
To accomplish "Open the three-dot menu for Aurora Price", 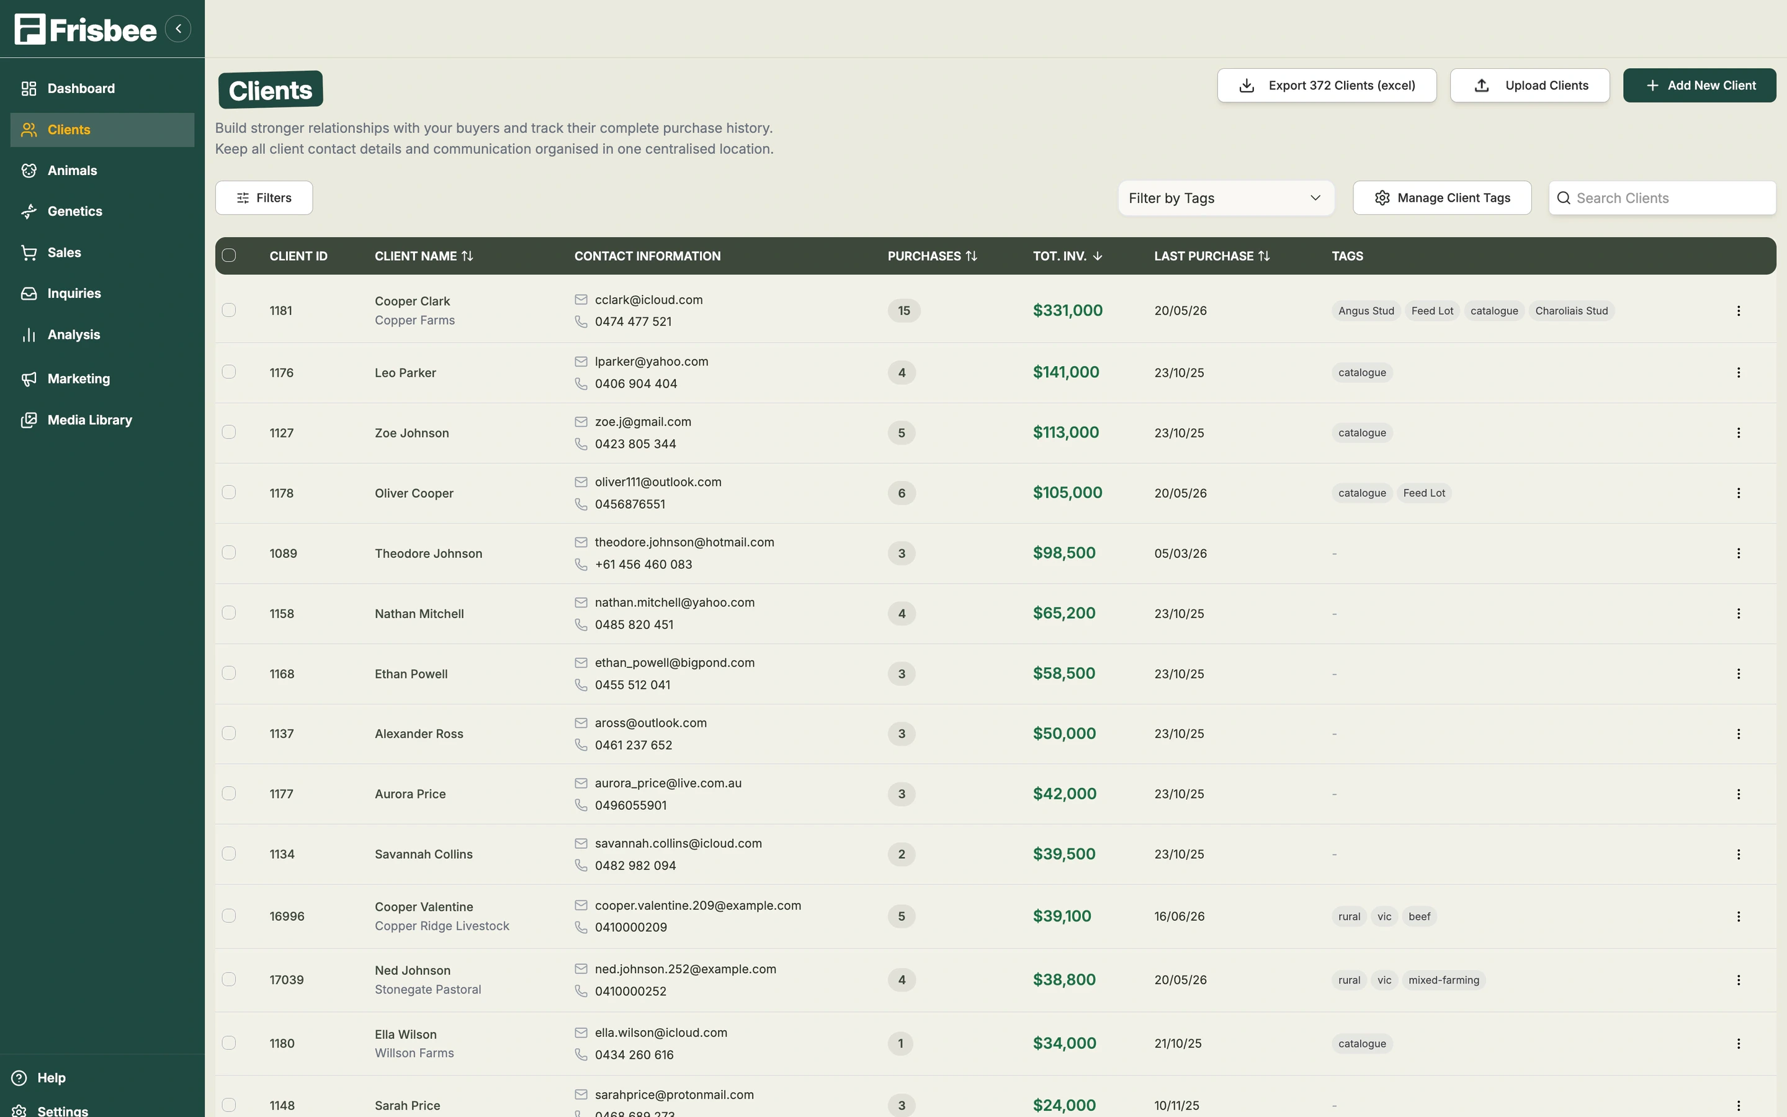I will [1738, 794].
